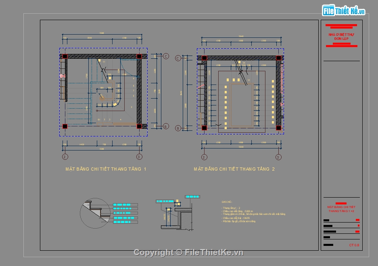Click the note with step height 196.55
The height and width of the screenshot is (266, 378).
[236, 218]
